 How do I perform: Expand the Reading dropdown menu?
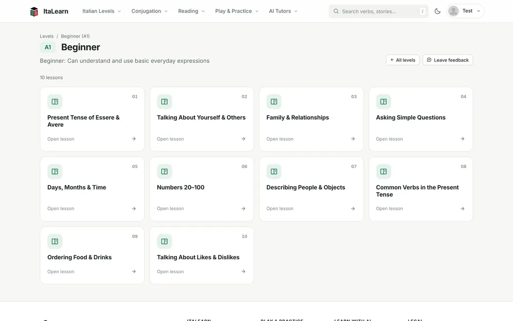[191, 11]
